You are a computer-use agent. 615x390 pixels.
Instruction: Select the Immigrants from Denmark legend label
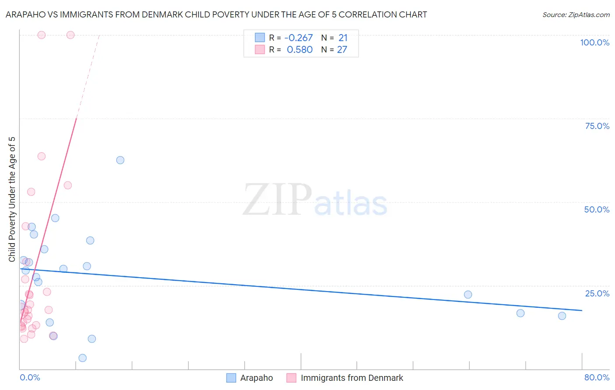[x=352, y=378]
